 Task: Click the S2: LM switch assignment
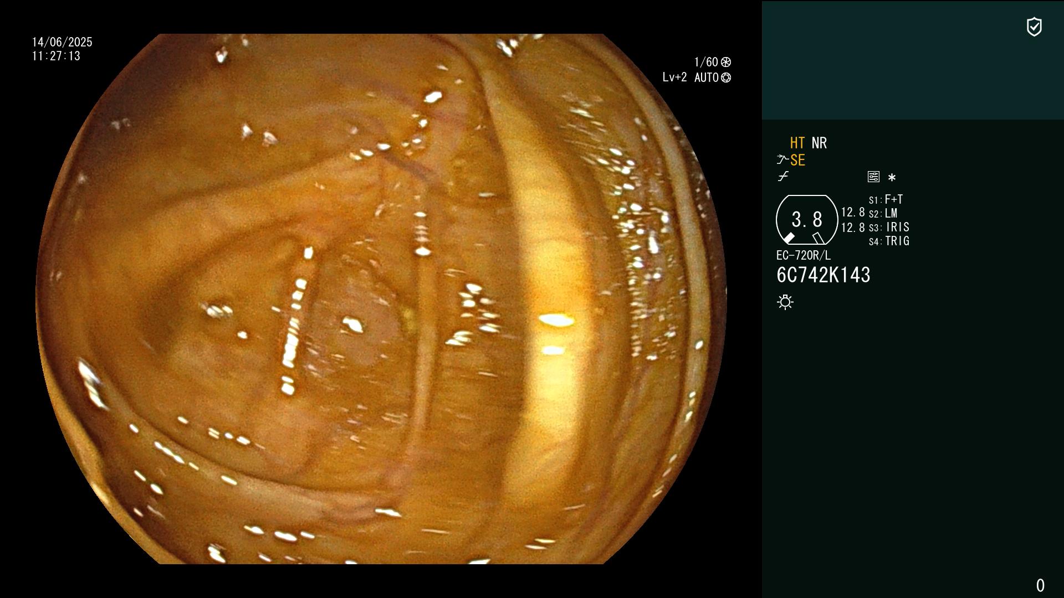[883, 213]
